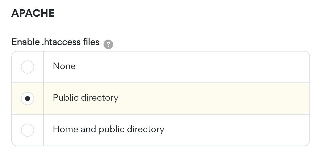Enable .htaccess for home and public directories
The width and height of the screenshot is (319, 156).
28,130
